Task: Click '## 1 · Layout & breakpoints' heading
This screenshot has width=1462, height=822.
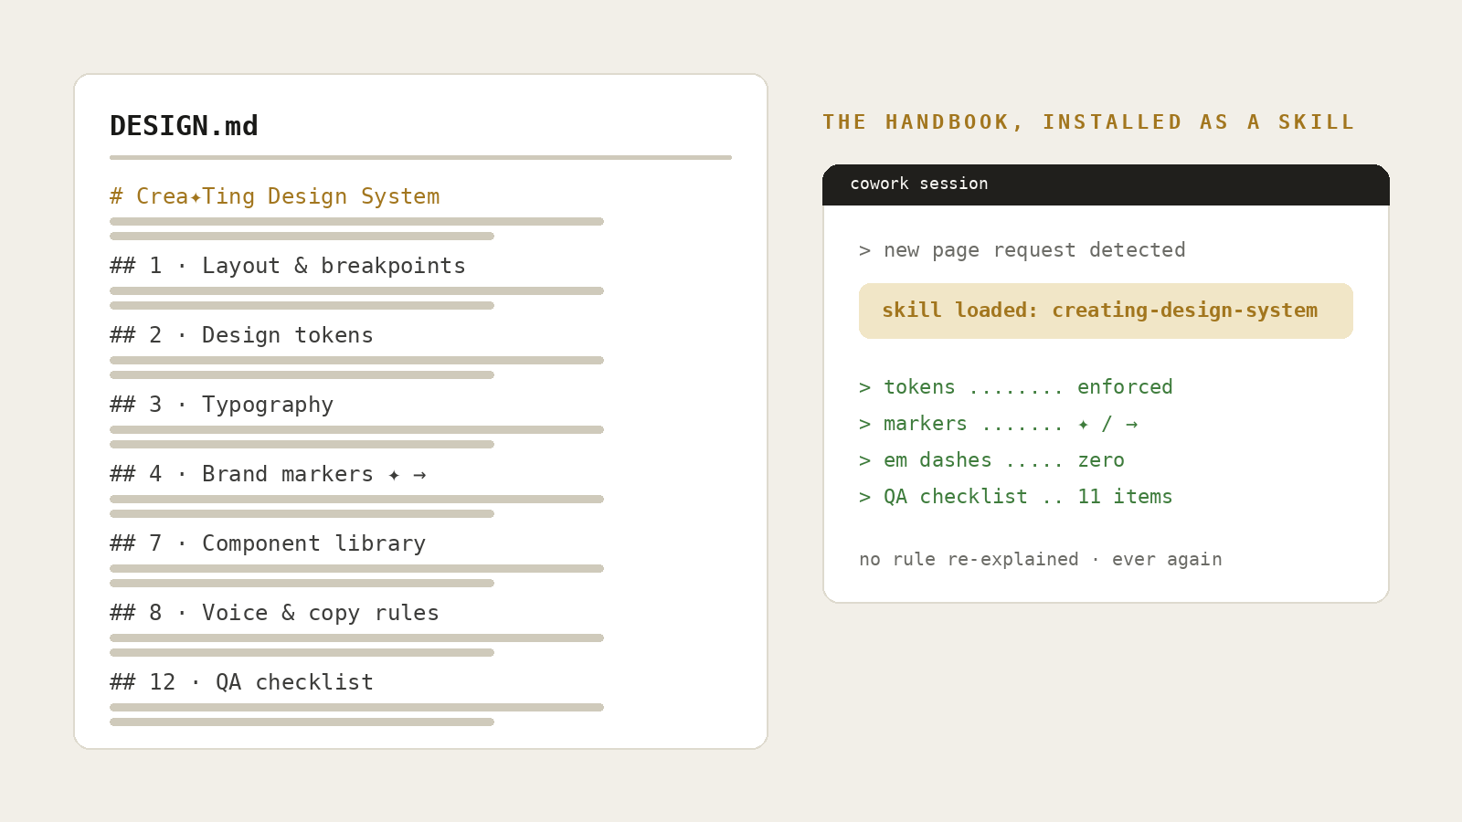Action: click(x=288, y=266)
